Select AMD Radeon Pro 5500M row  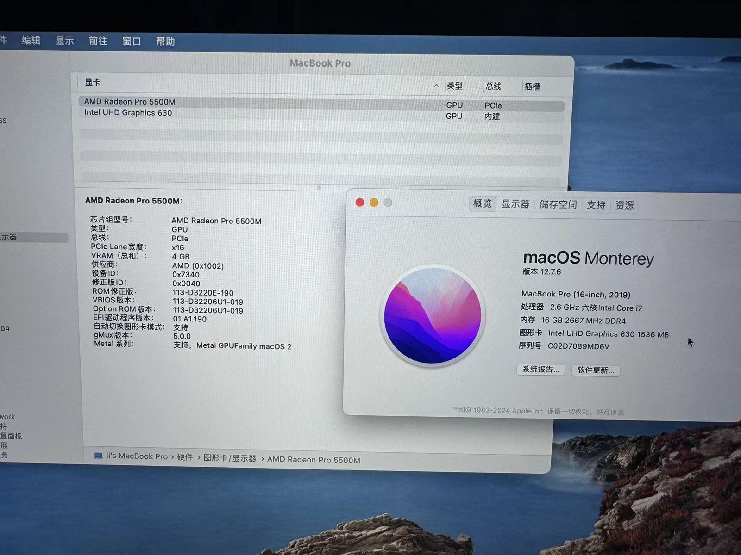(x=130, y=102)
